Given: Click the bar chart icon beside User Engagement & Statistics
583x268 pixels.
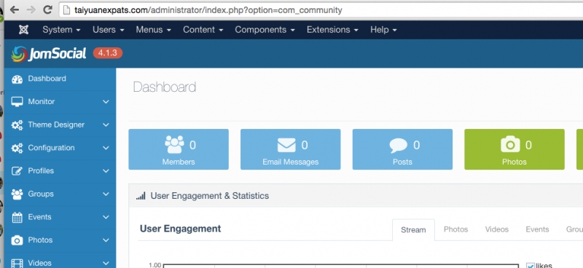Looking at the screenshot, I should [x=141, y=196].
